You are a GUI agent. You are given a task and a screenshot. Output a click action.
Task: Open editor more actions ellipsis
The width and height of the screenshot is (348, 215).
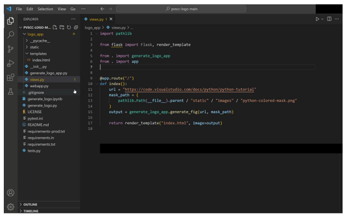click(337, 19)
